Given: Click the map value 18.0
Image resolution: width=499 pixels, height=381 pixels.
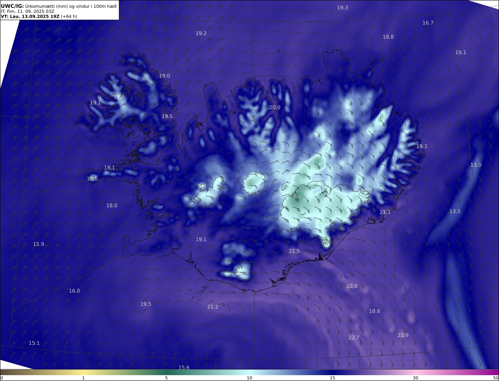Looking at the screenshot, I should [x=112, y=206].
